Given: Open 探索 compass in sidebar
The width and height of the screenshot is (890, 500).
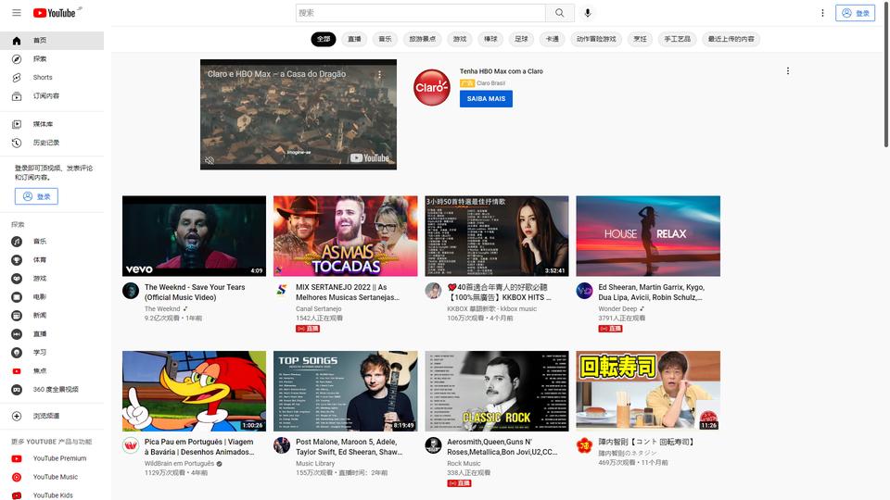Looking at the screenshot, I should (x=52, y=59).
